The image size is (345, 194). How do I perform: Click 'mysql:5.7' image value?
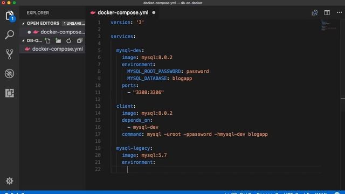[x=154, y=155]
